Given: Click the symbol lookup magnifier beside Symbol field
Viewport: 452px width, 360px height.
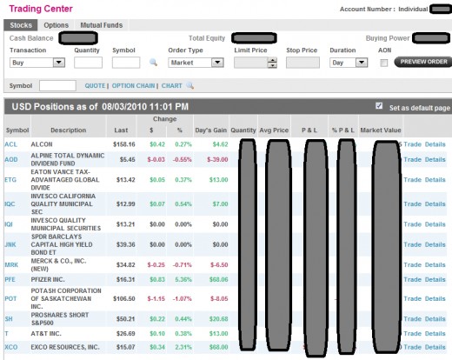Looking at the screenshot, I should [153, 63].
